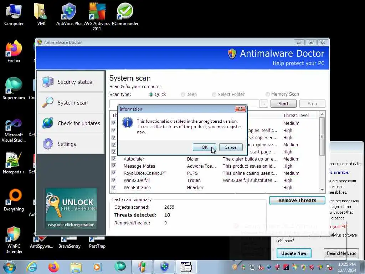The width and height of the screenshot is (365, 274).
Task: Switch to Antimalware Doctor taskbar button
Action: pyautogui.click(x=142, y=267)
